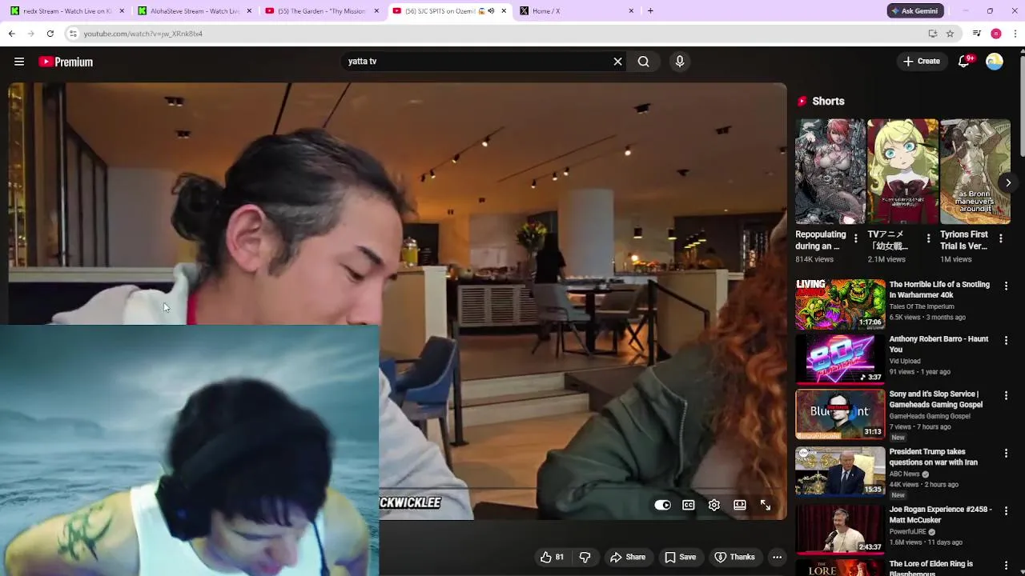Image resolution: width=1025 pixels, height=576 pixels.
Task: Submit search with magnifier icon
Action: pos(644,62)
